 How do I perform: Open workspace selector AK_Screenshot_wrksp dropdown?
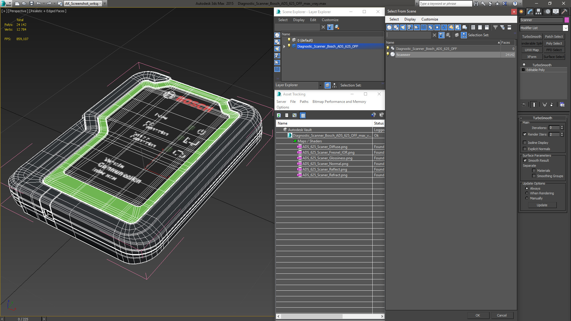pos(100,4)
